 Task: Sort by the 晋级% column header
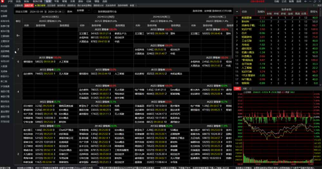click(x=314, y=12)
